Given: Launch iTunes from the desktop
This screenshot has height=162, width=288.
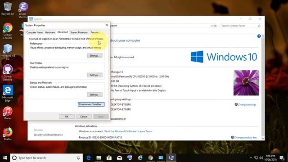Looking at the screenshot, I should click(8, 113).
